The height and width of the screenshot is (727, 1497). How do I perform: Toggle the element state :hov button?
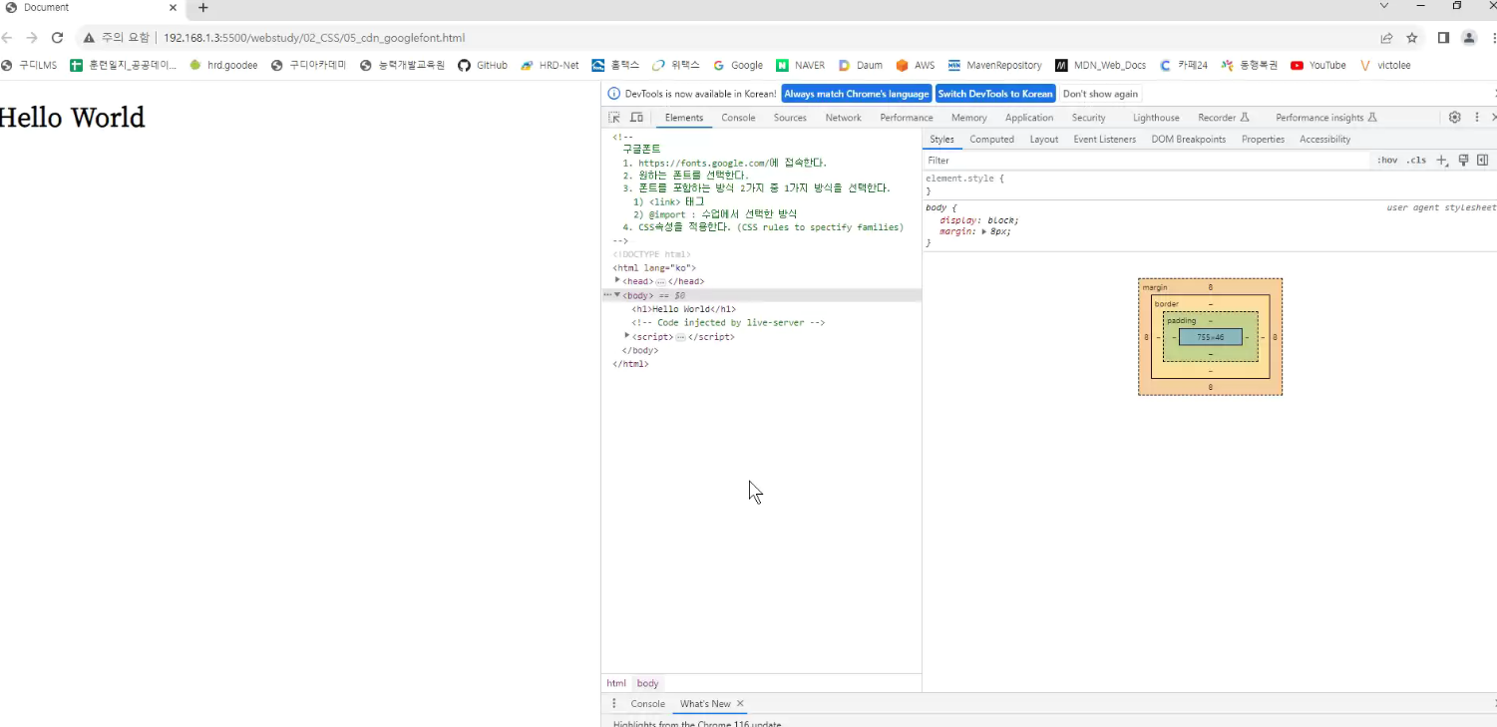pyautogui.click(x=1387, y=161)
